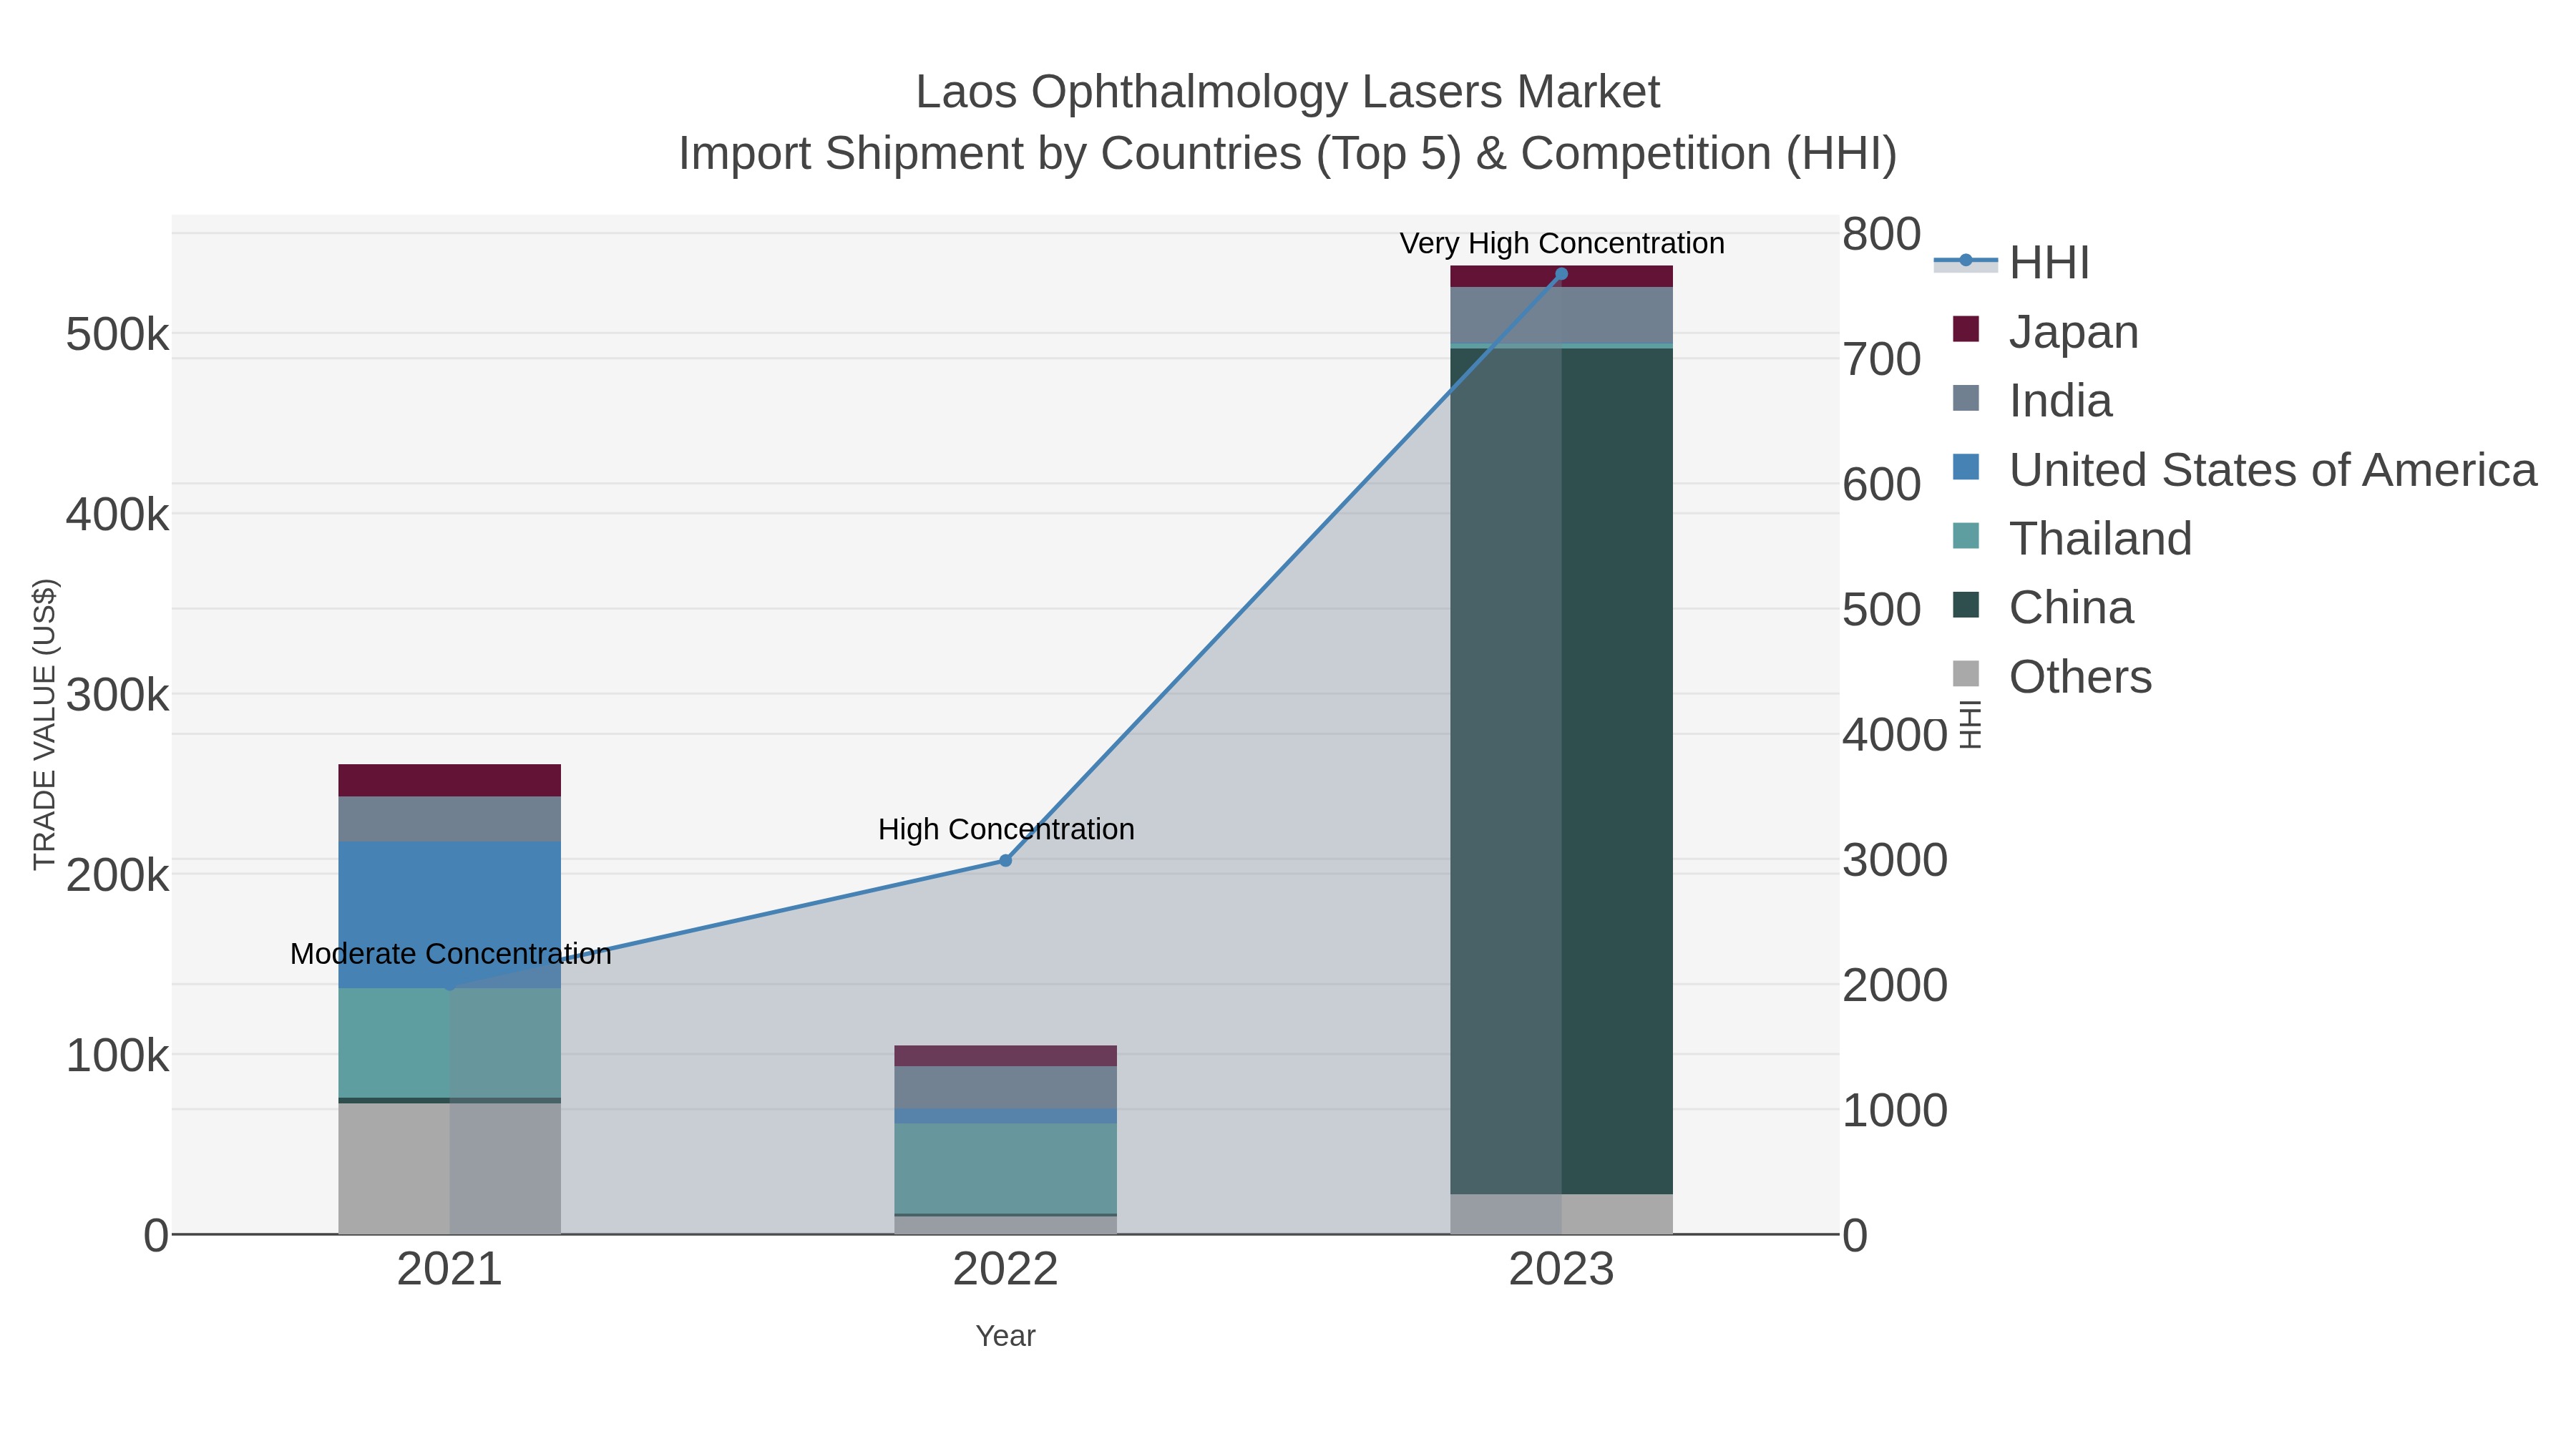The height and width of the screenshot is (1449, 2576).
Task: Click the United States blue legend swatch
Action: click(1966, 467)
